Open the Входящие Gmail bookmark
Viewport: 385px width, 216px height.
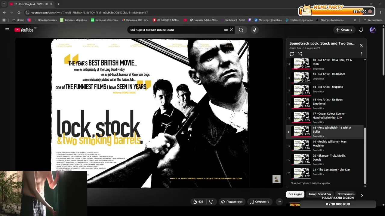click(x=135, y=20)
